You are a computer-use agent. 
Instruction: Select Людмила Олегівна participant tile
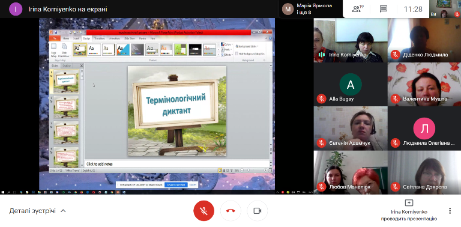pos(424,129)
